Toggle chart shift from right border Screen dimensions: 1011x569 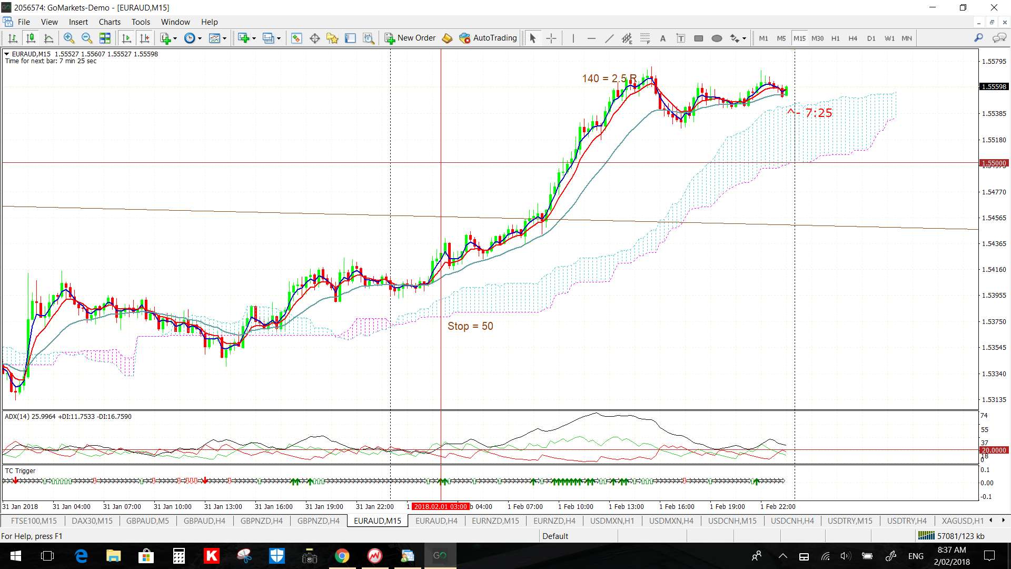pyautogui.click(x=144, y=38)
